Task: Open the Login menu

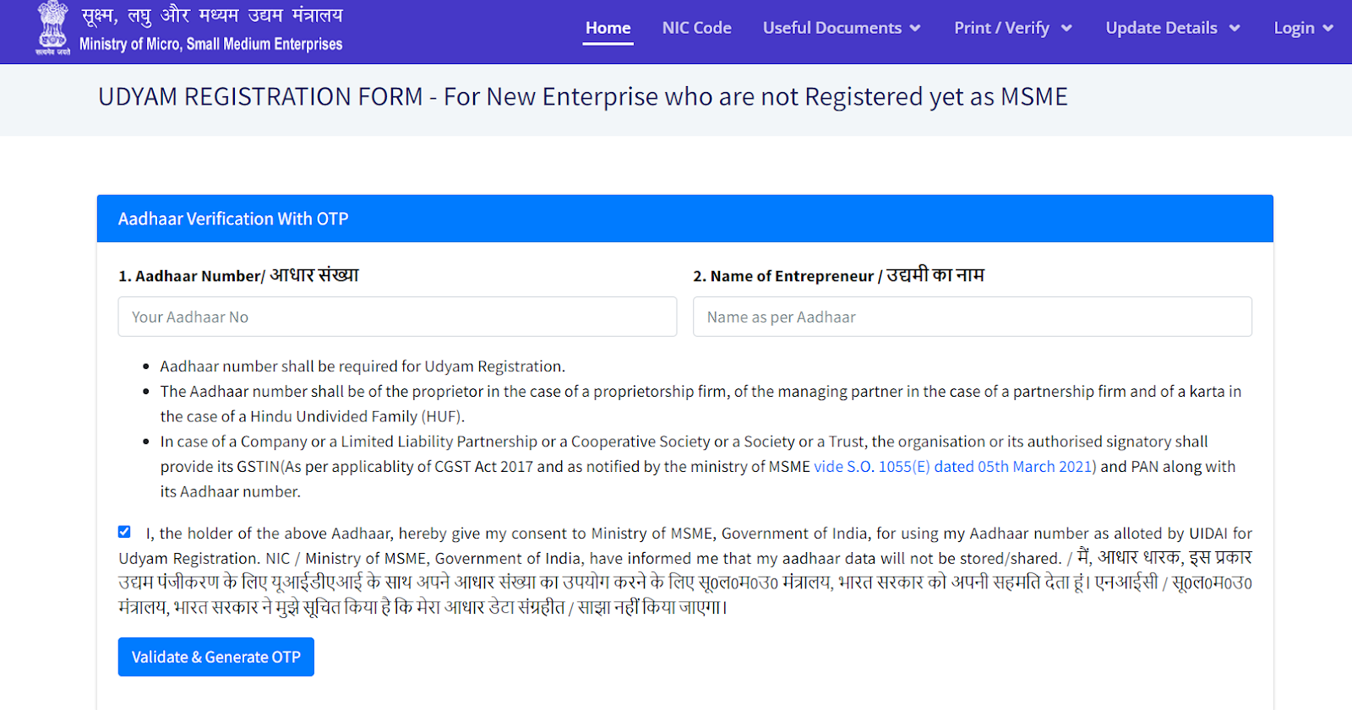Action: click(1304, 28)
